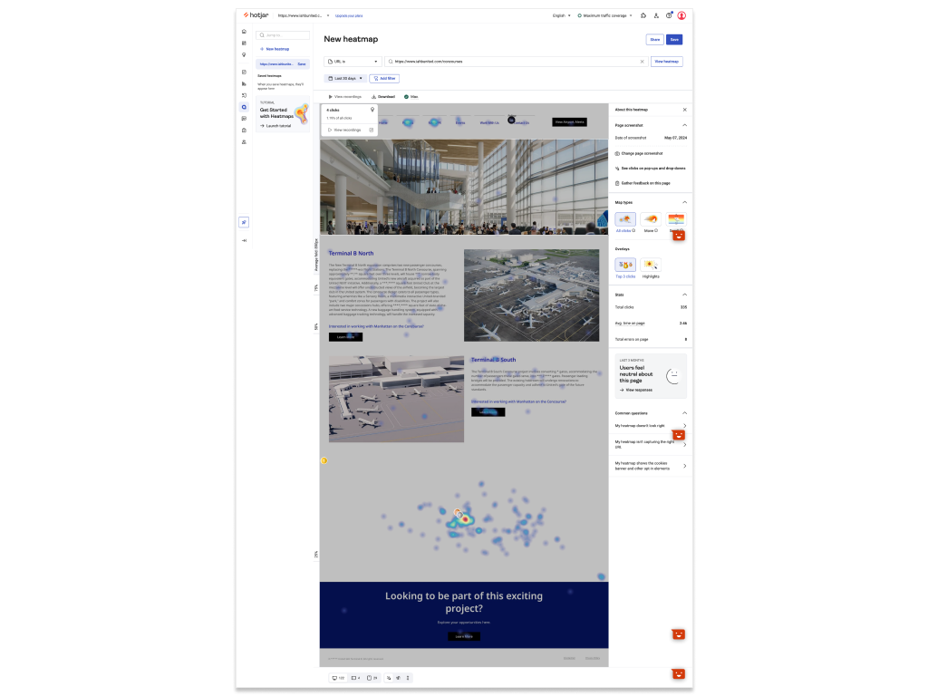Toggle the Max indicator in heatmap toolbar
Screen dimensions: 928x696
411,96
